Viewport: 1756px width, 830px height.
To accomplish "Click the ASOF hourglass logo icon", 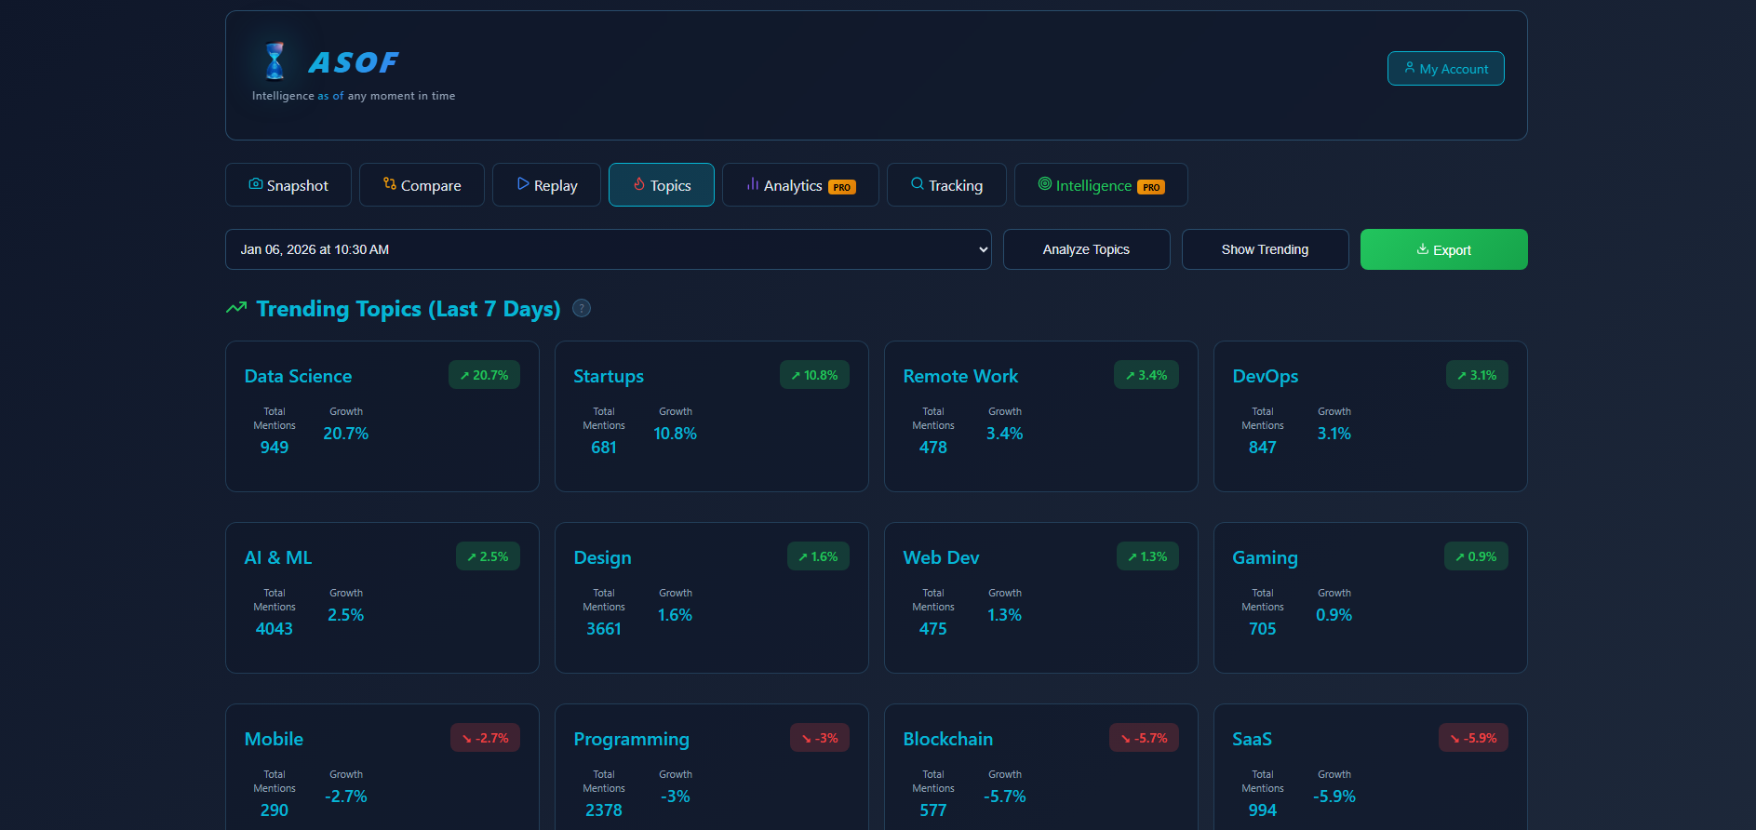I will pos(275,61).
